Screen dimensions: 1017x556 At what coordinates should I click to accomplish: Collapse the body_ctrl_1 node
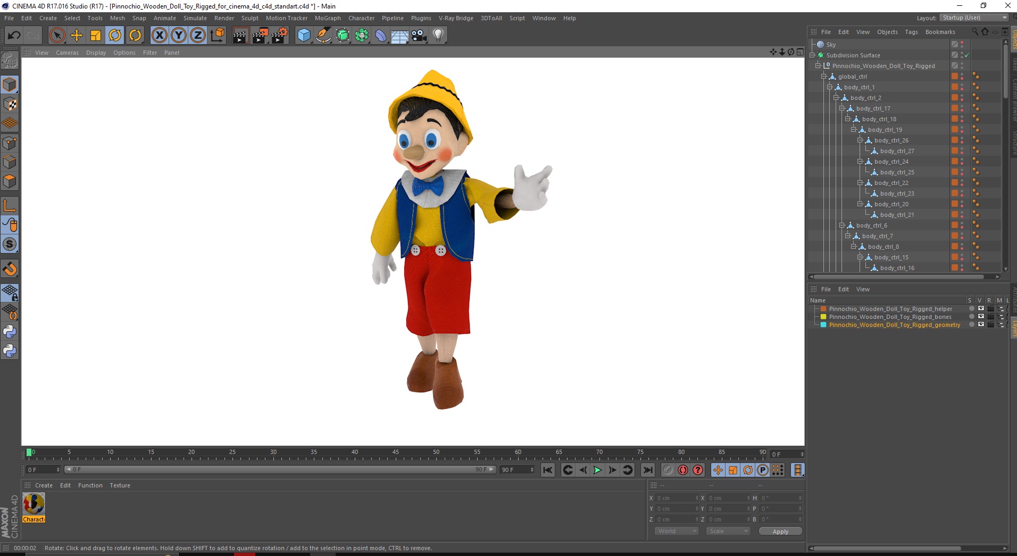click(x=830, y=87)
